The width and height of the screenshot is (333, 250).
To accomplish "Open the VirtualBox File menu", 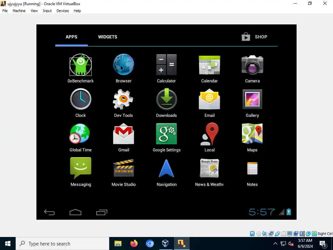I will [x=5, y=11].
